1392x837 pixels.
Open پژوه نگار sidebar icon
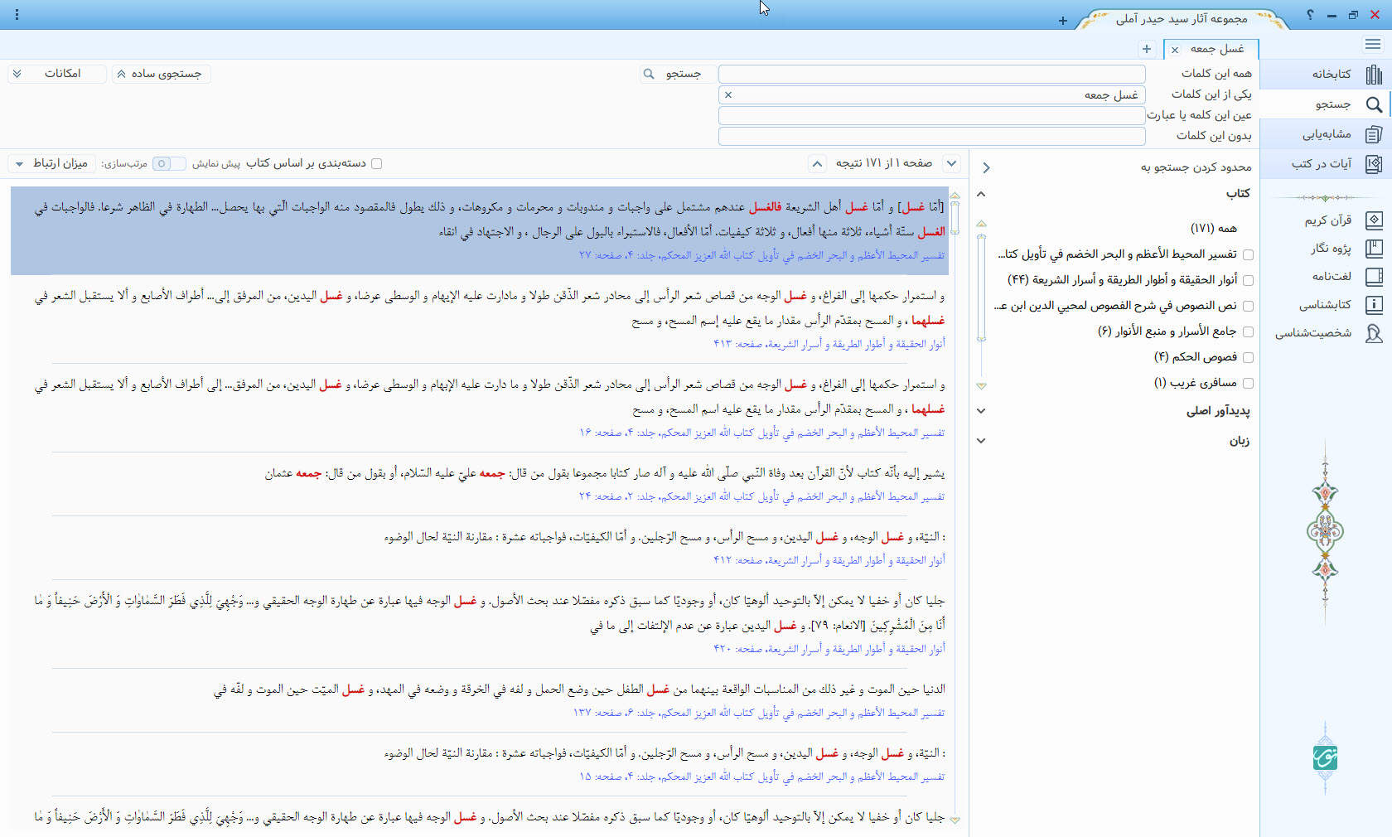click(x=1373, y=248)
